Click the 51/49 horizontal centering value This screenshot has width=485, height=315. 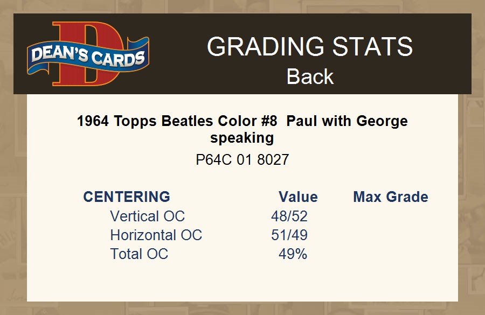(289, 235)
